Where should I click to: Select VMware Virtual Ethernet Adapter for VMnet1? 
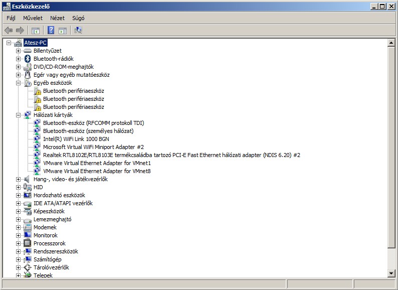pyautogui.click(x=97, y=163)
